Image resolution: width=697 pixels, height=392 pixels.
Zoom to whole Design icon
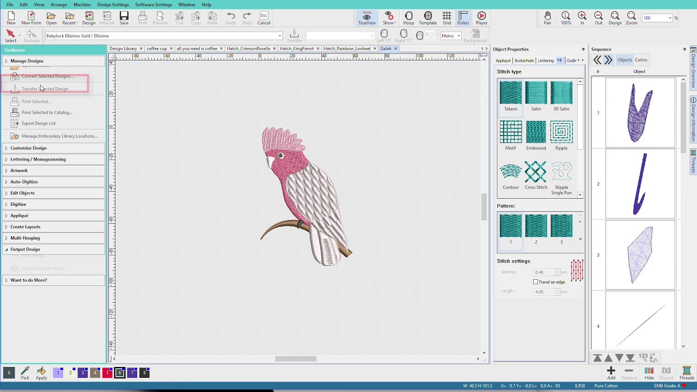tap(615, 18)
